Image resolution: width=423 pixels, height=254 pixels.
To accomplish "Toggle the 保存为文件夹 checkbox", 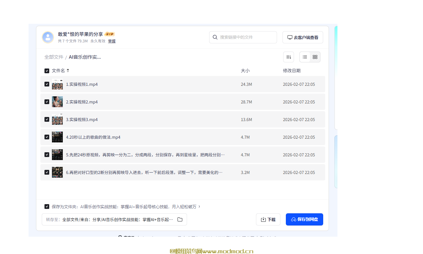I will tap(47, 207).
